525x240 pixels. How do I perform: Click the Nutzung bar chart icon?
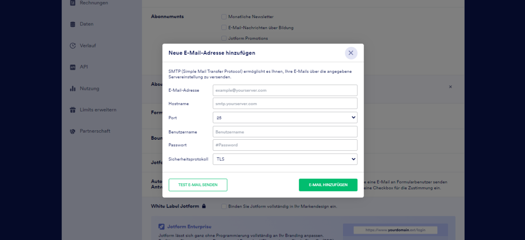pos(73,88)
